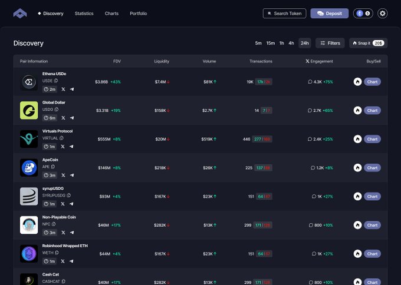Image resolution: width=401 pixels, height=285 pixels.
Task: Switch to the Charts tab
Action: pos(111,14)
